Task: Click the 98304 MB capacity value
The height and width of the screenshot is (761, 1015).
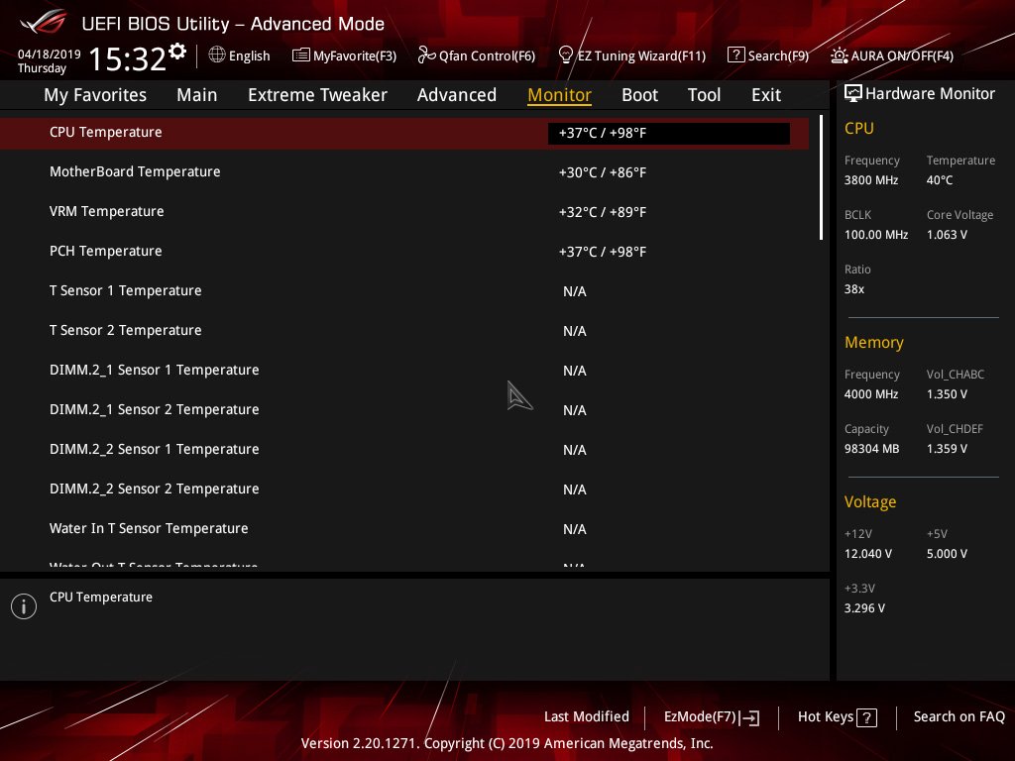Action: pos(872,449)
